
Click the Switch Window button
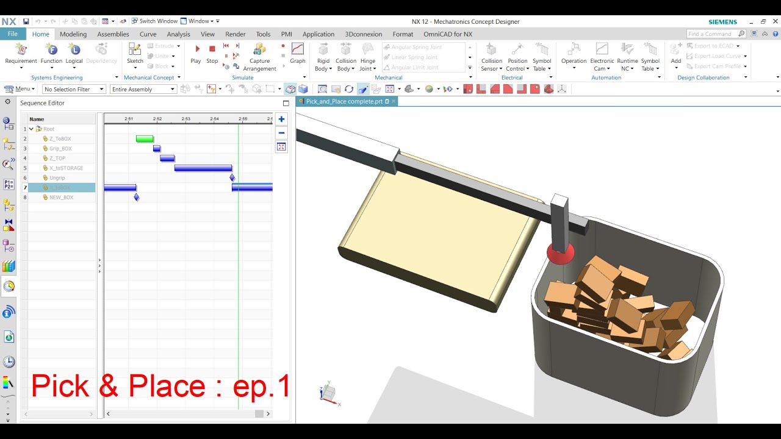[x=154, y=21]
